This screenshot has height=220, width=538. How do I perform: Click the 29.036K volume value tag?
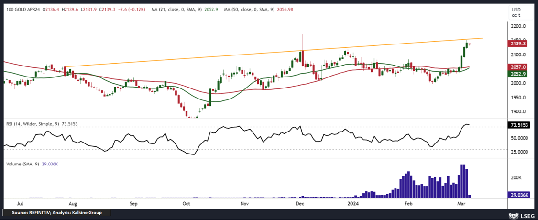click(x=519, y=195)
